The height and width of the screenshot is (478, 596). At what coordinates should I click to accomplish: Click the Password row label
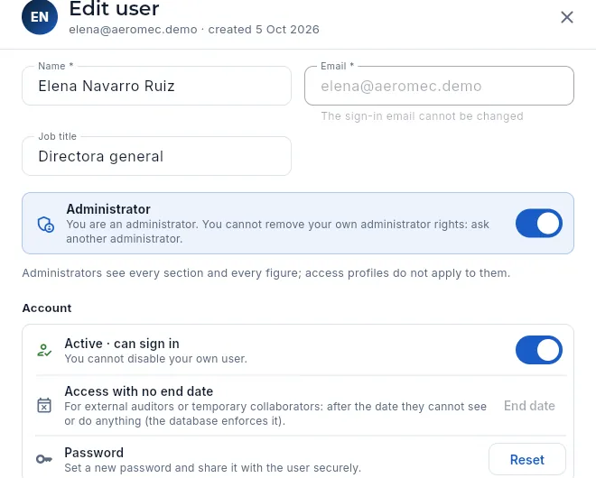point(94,453)
